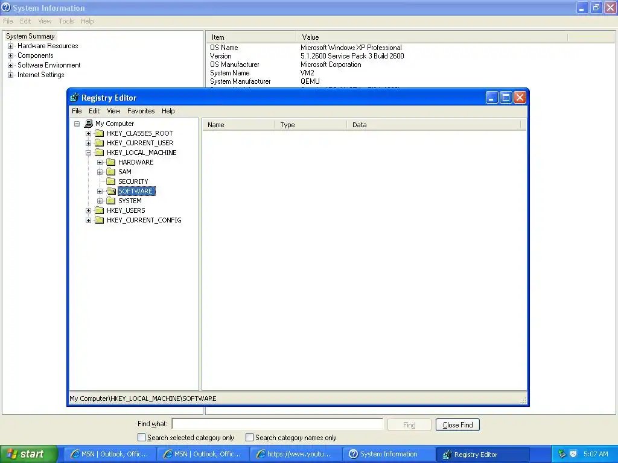The width and height of the screenshot is (618, 463).
Task: Click the HKEY_USERS folder icon
Action: (x=100, y=210)
